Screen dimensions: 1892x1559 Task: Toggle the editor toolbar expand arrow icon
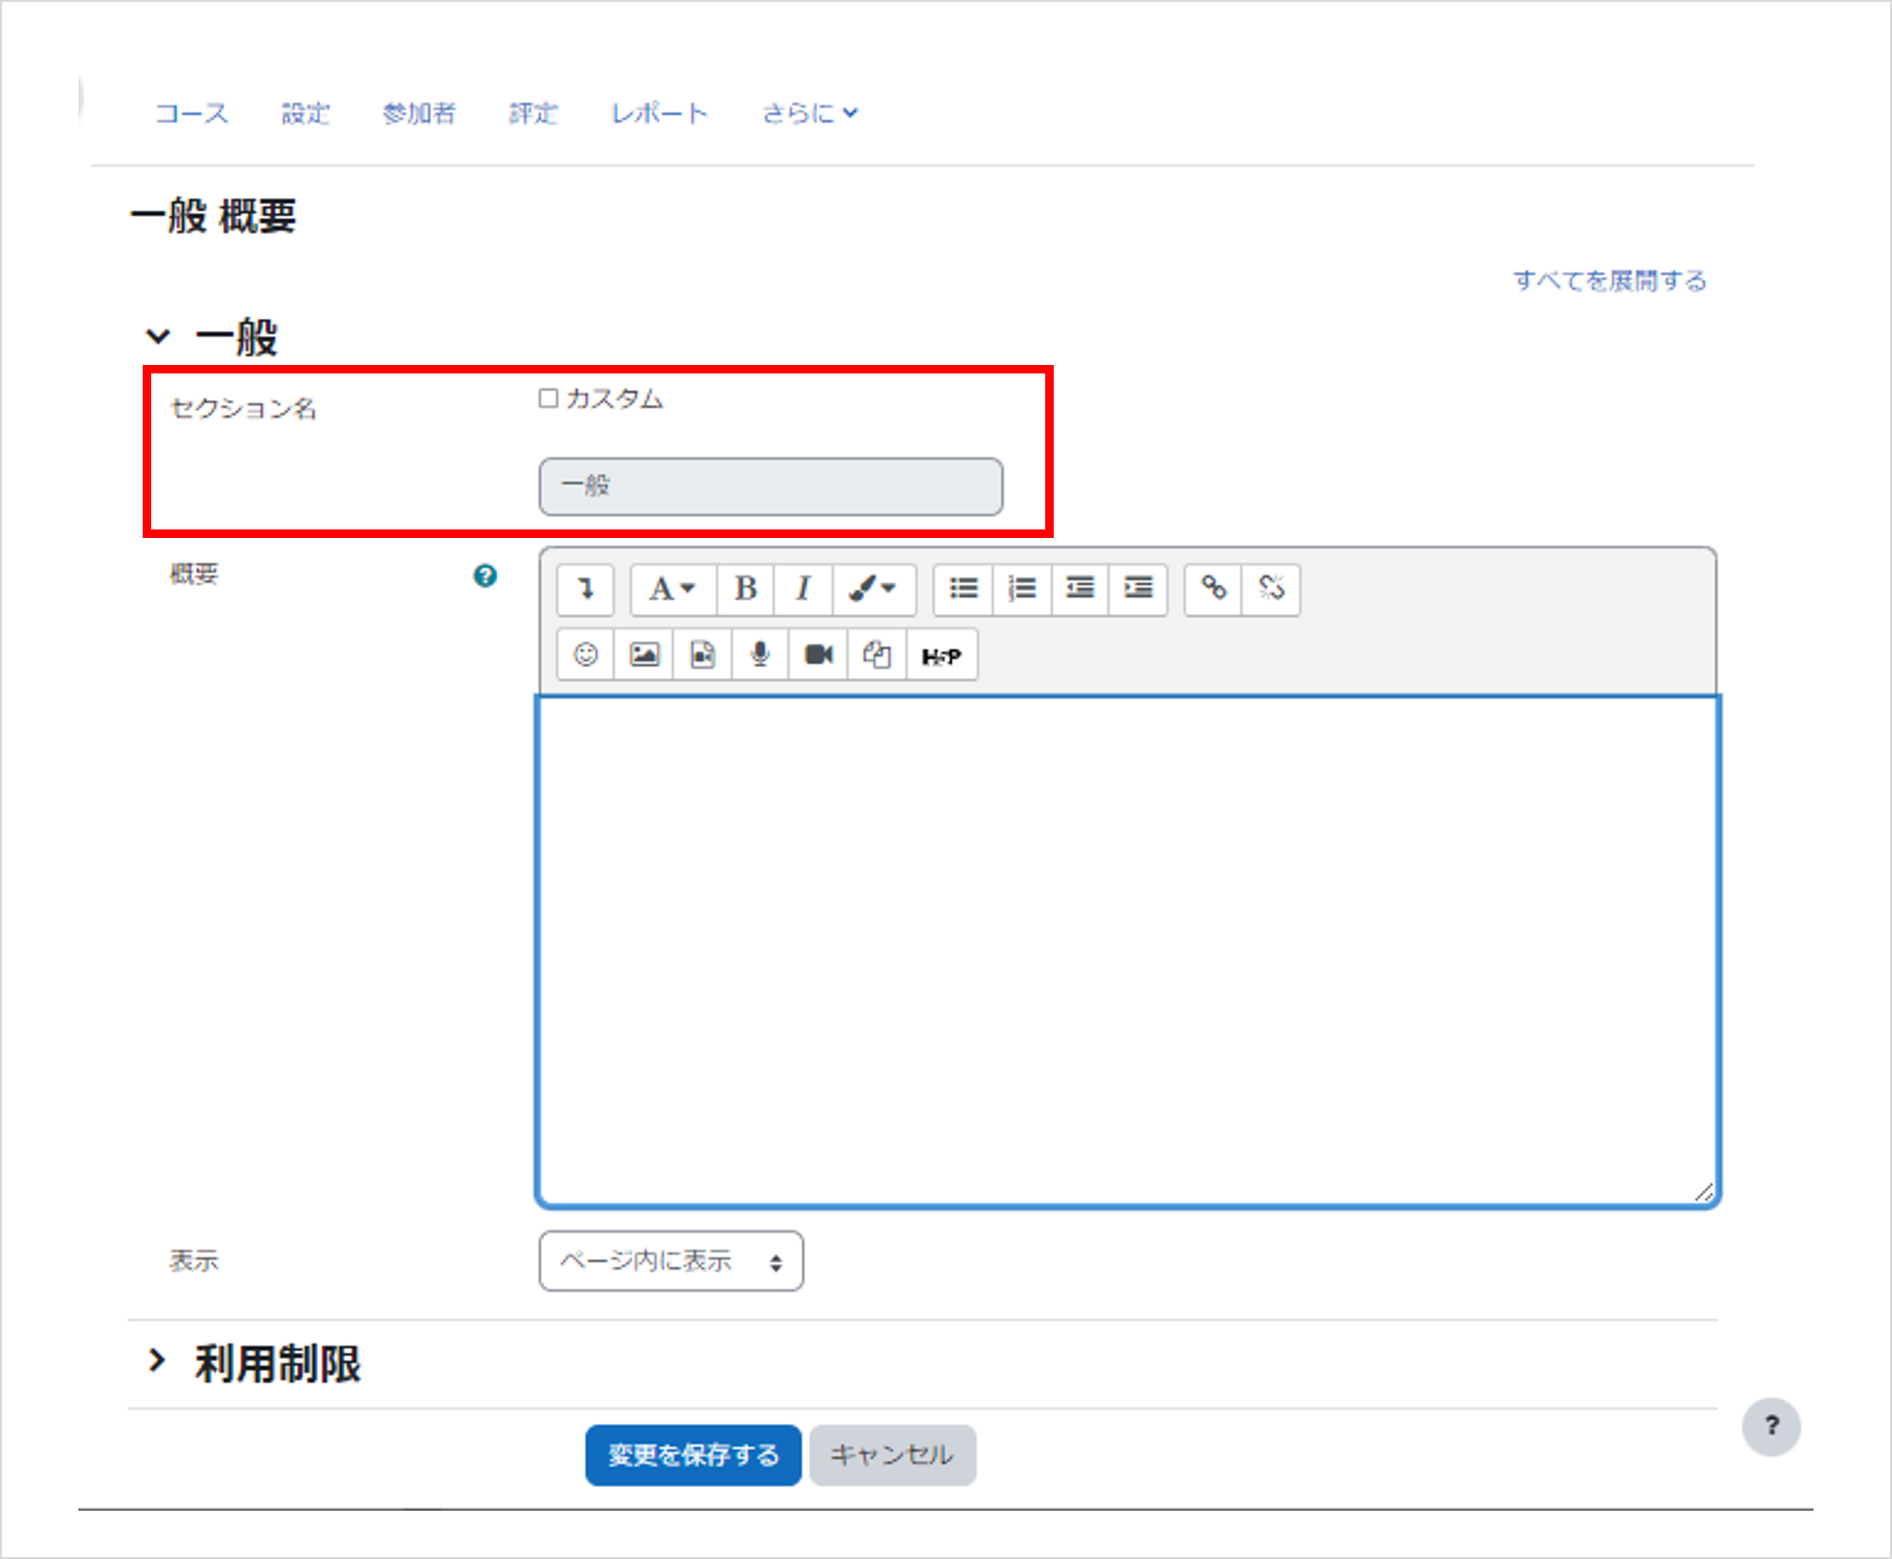pos(586,589)
